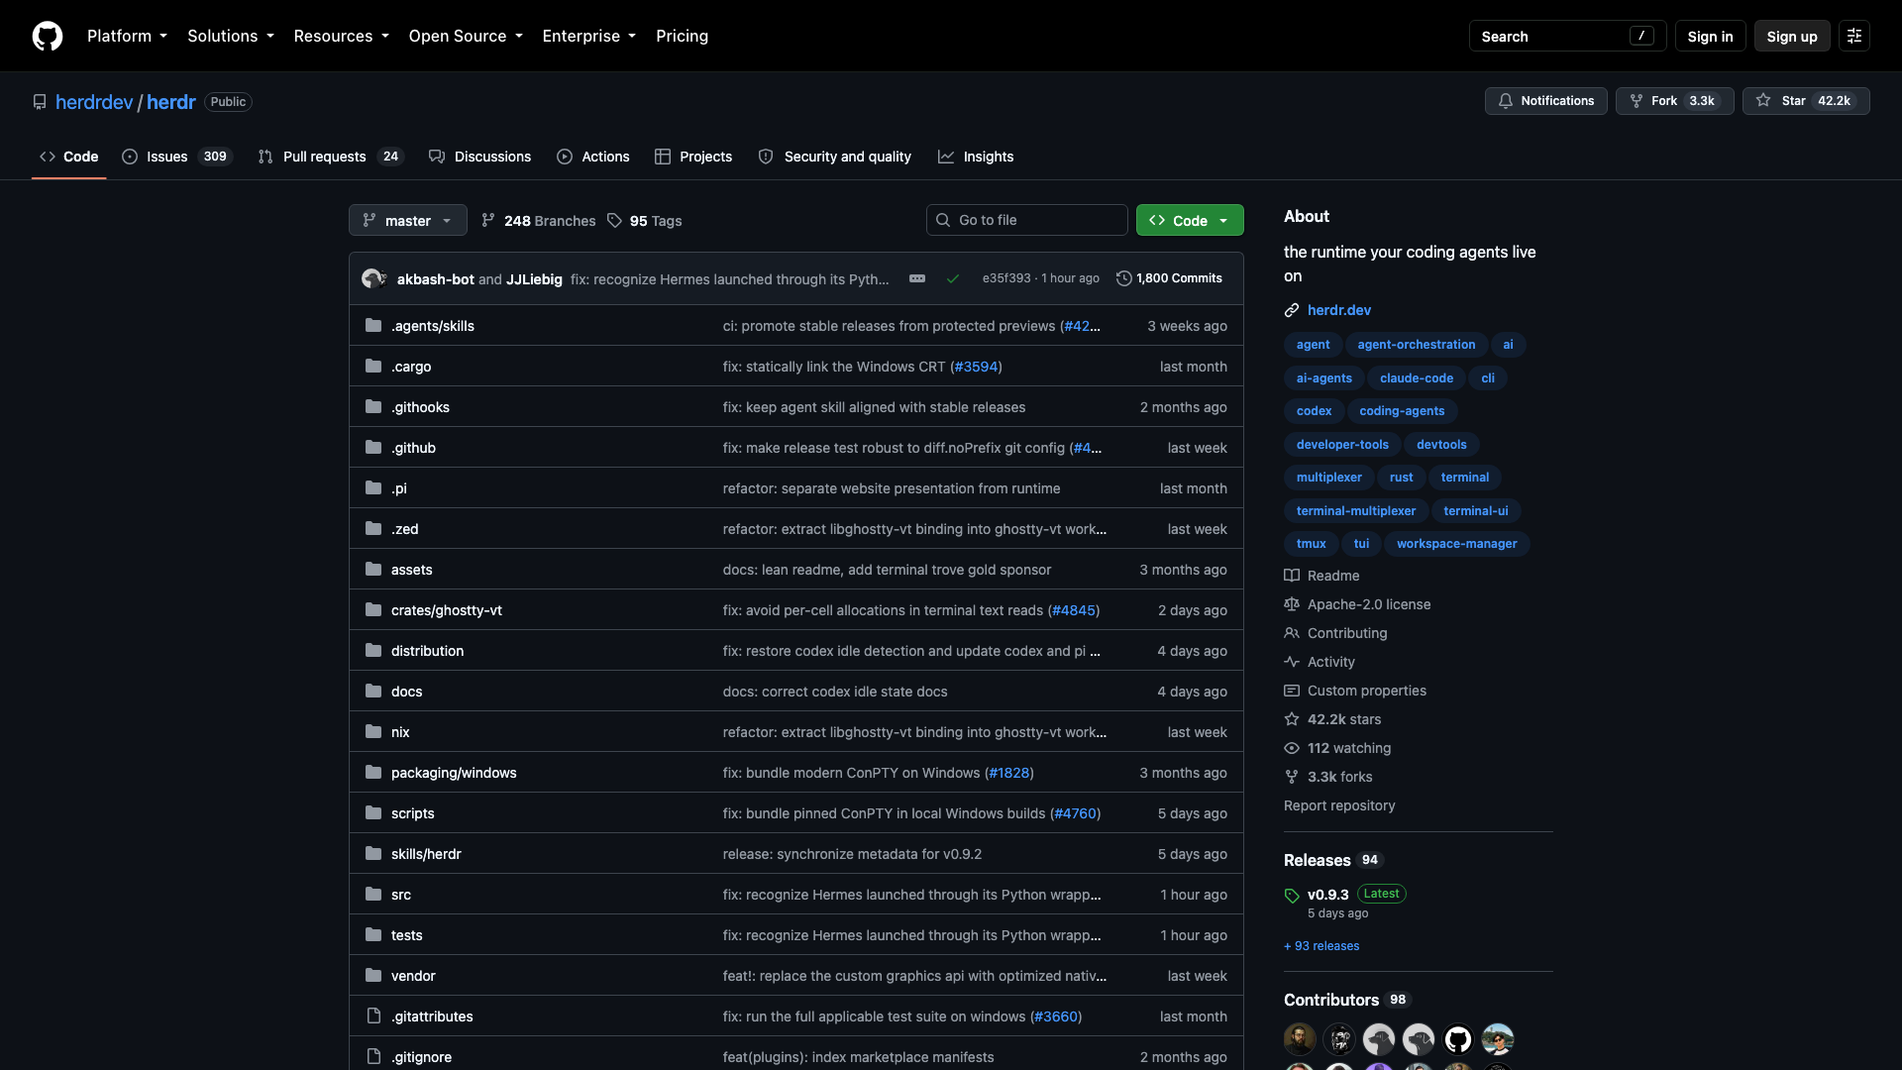Switch to the Pull requests tab
This screenshot has height=1070, width=1902.
point(331,157)
